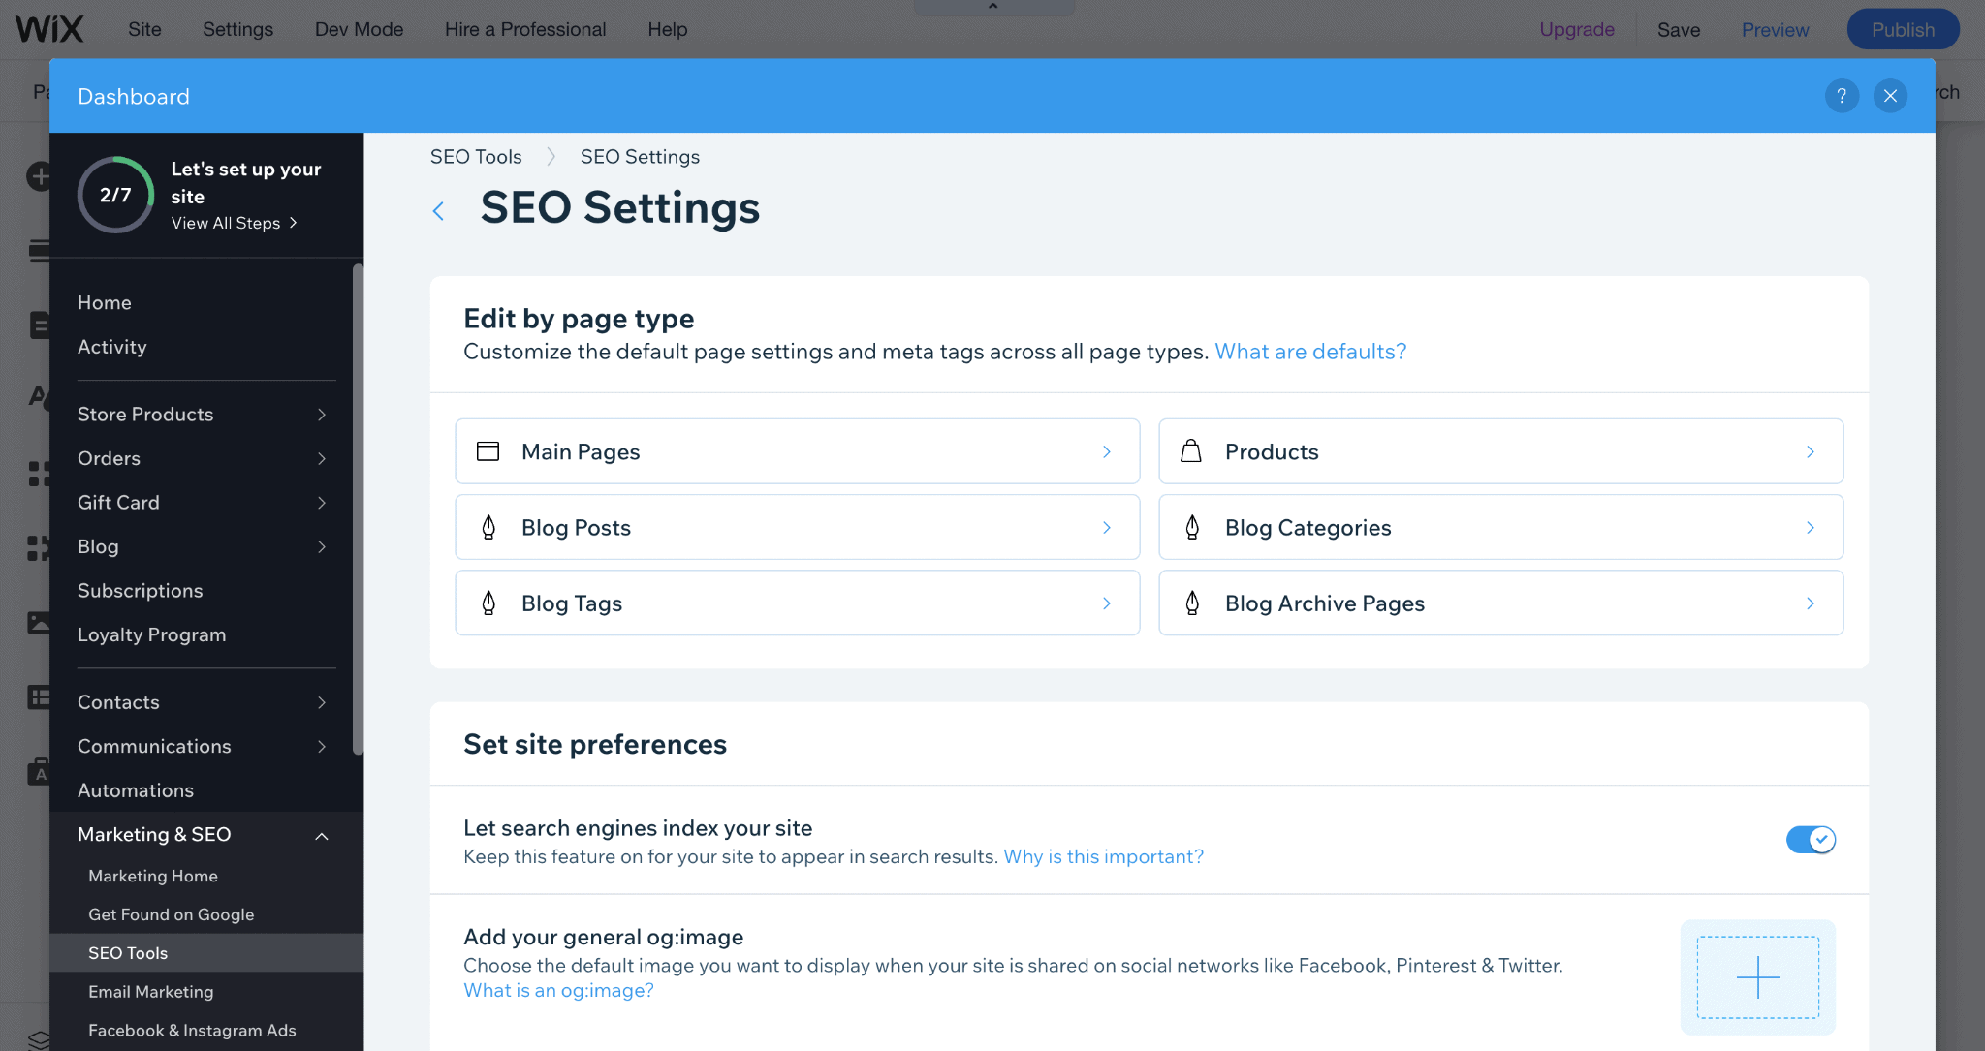1985x1051 pixels.
Task: Click the og:image upload plus button
Action: (1758, 976)
